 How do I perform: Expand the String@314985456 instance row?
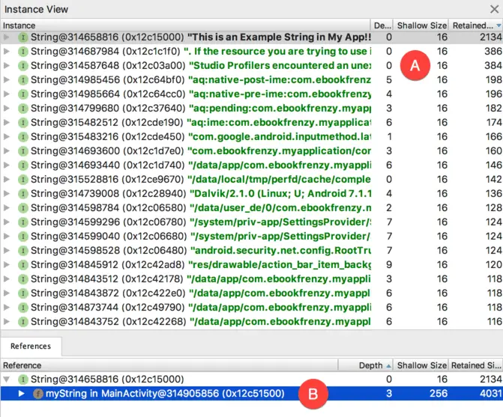click(7, 80)
